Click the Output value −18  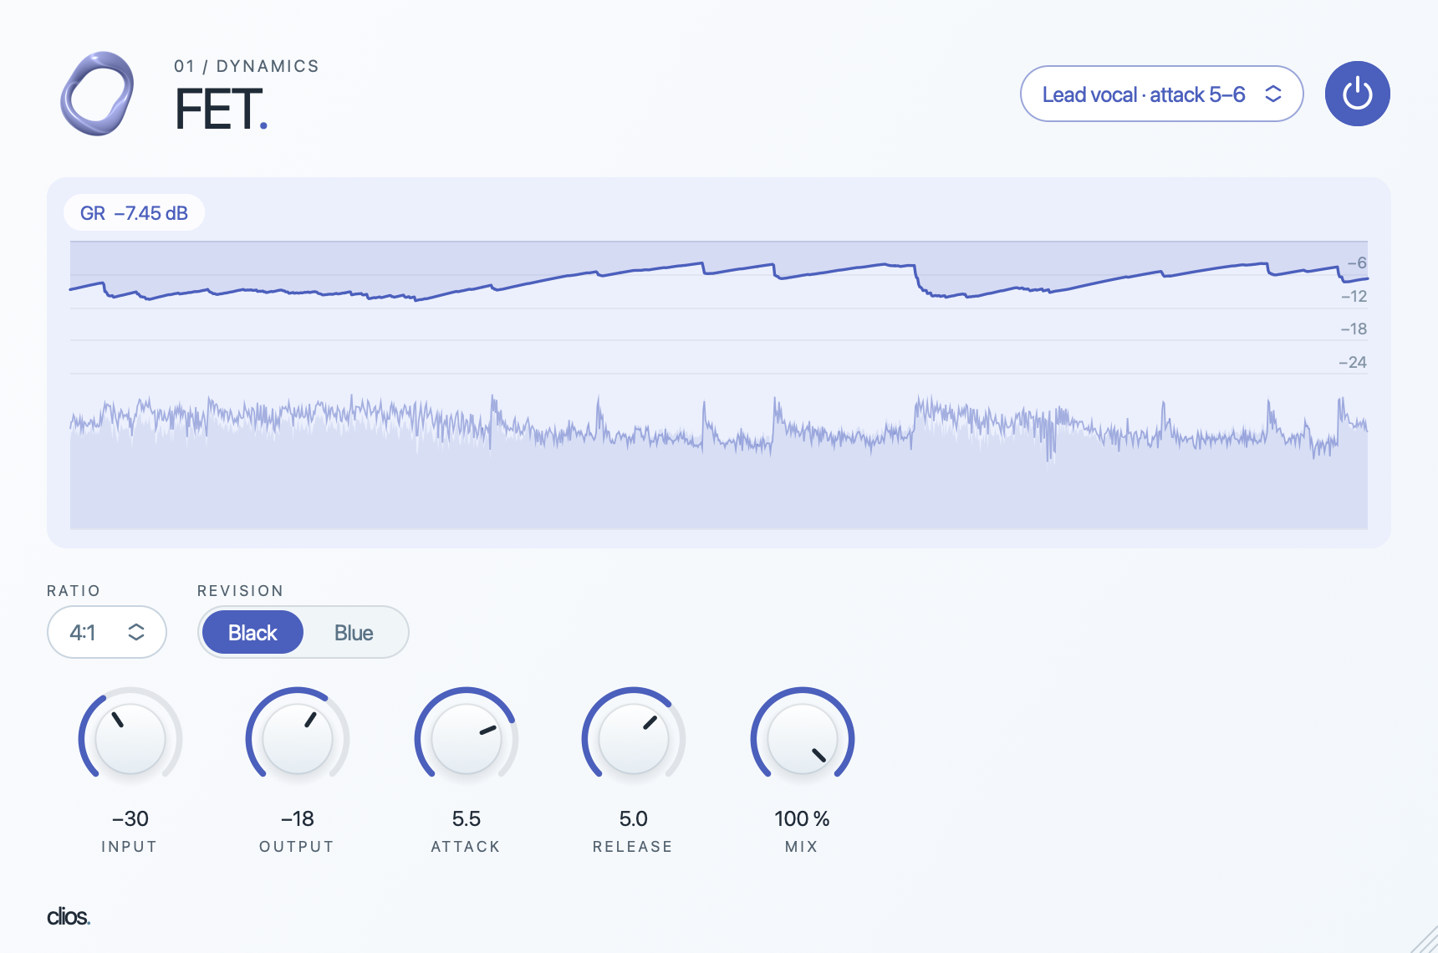[298, 818]
